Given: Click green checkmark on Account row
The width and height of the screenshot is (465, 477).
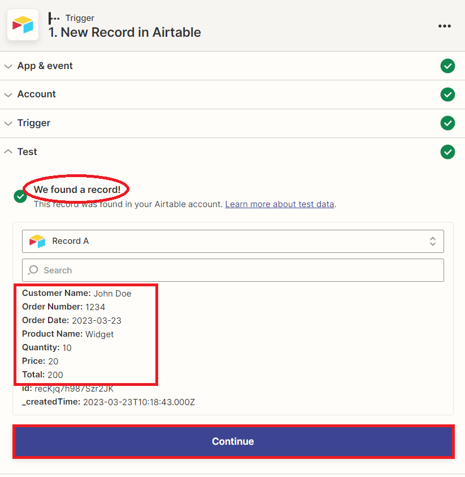Looking at the screenshot, I should pyautogui.click(x=447, y=94).
